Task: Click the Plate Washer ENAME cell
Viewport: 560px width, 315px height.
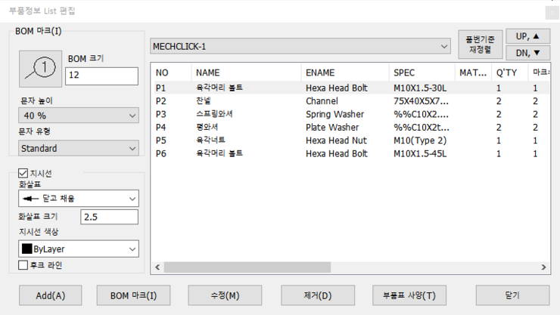Action: 332,127
